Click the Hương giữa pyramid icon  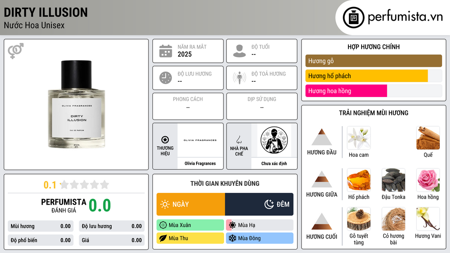click(322, 179)
